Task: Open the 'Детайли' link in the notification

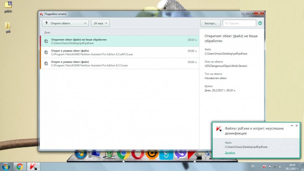Action: 230,153
